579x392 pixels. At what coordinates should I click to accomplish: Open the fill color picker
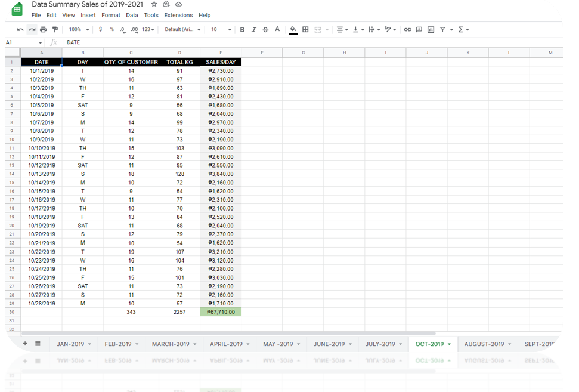coord(293,30)
